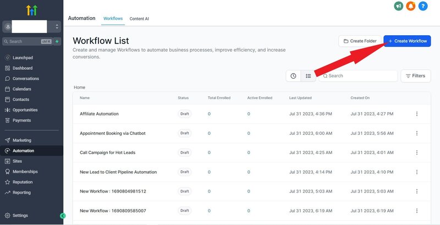Viewport: 440px width, 225px height.
Task: Click the Active Enrolled column header
Action: 260,98
